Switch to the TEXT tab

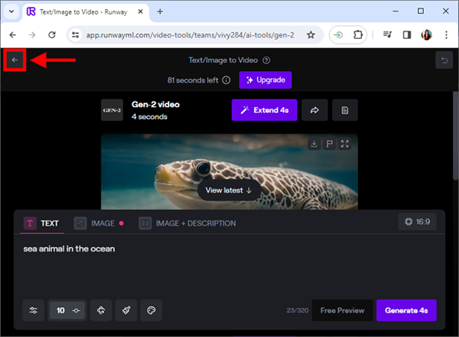(41, 223)
